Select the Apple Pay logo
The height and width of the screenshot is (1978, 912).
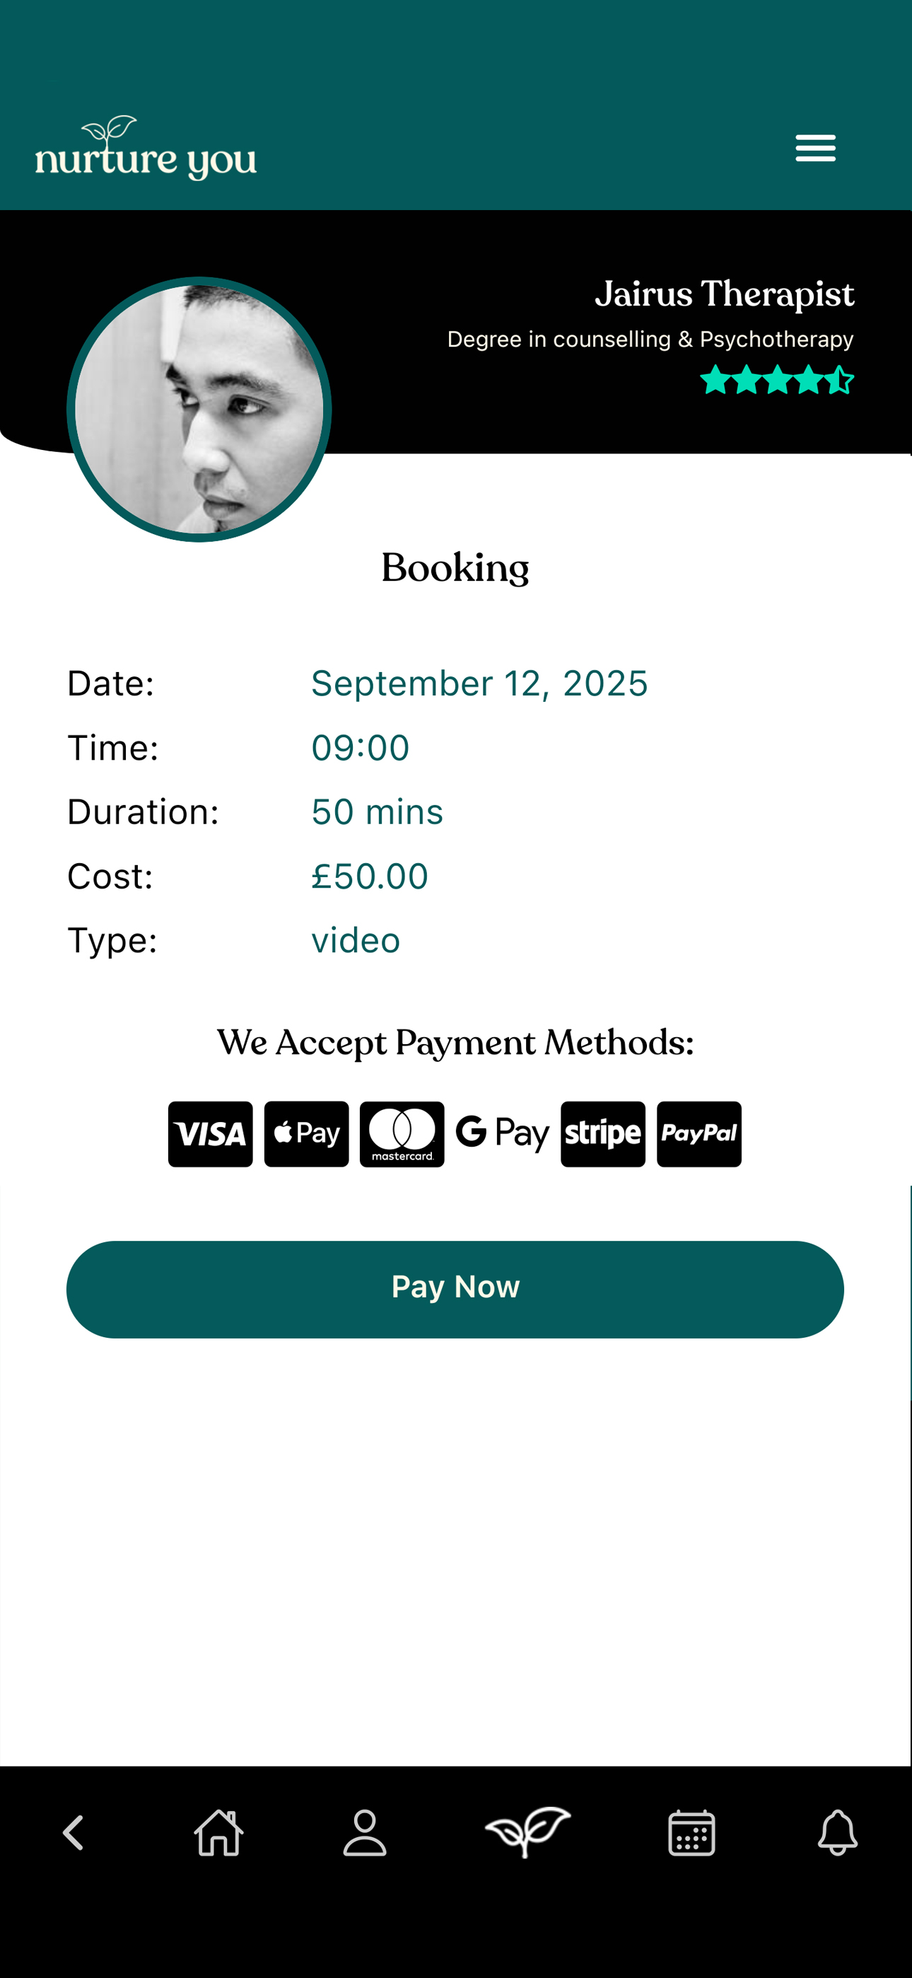tap(306, 1134)
